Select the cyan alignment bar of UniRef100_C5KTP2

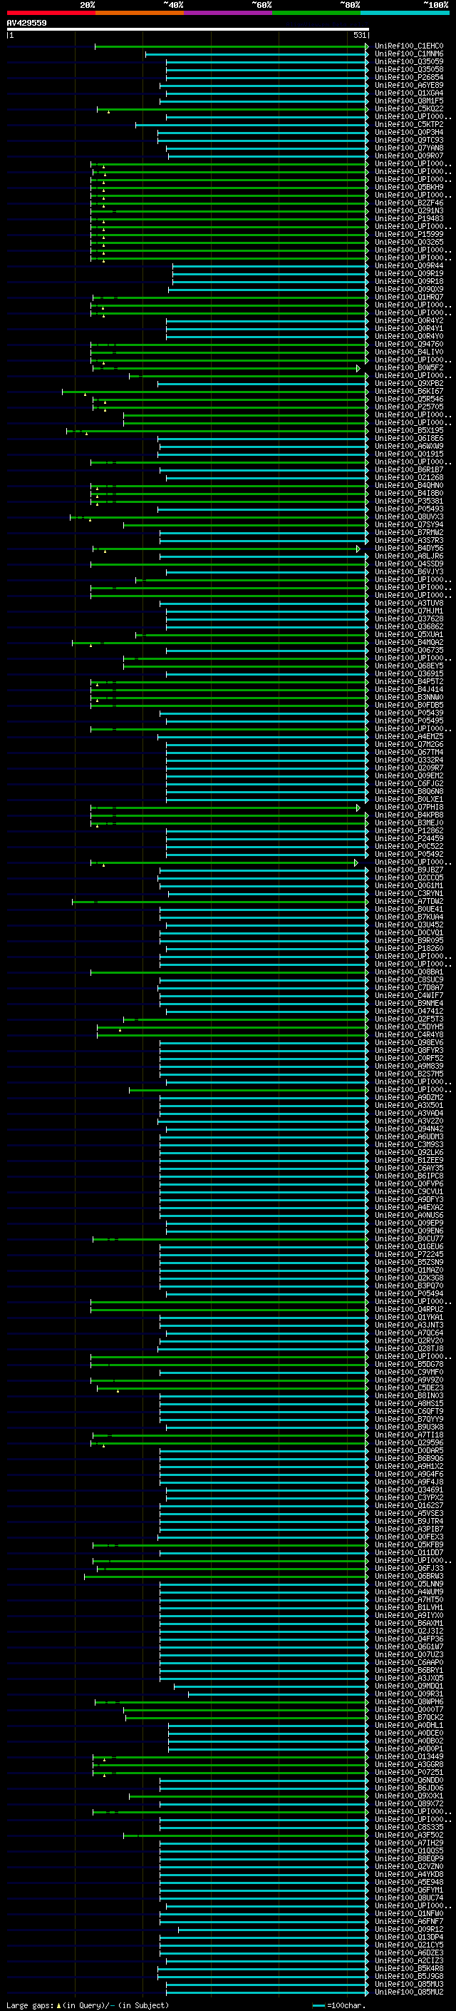click(251, 125)
